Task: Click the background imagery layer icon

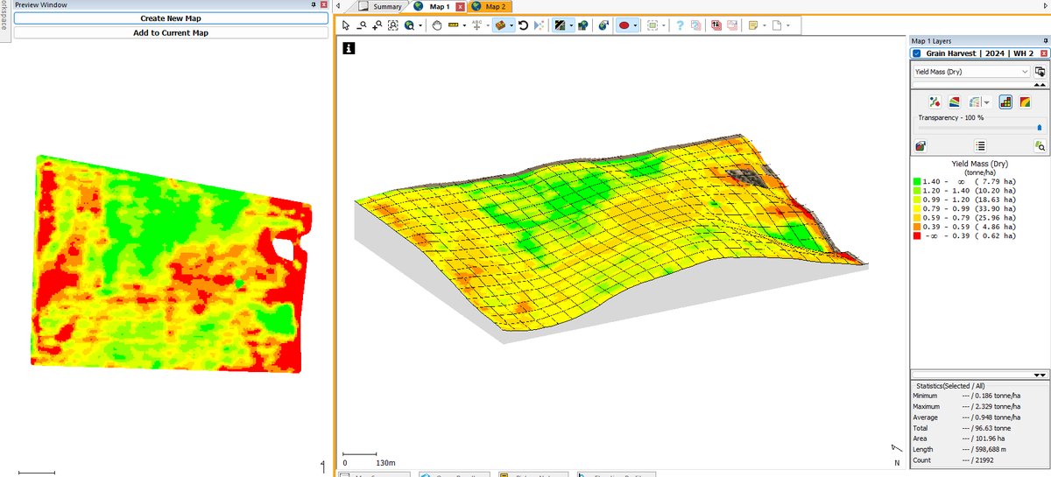Action: [561, 25]
